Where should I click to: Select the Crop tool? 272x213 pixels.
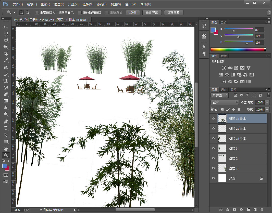[6, 54]
